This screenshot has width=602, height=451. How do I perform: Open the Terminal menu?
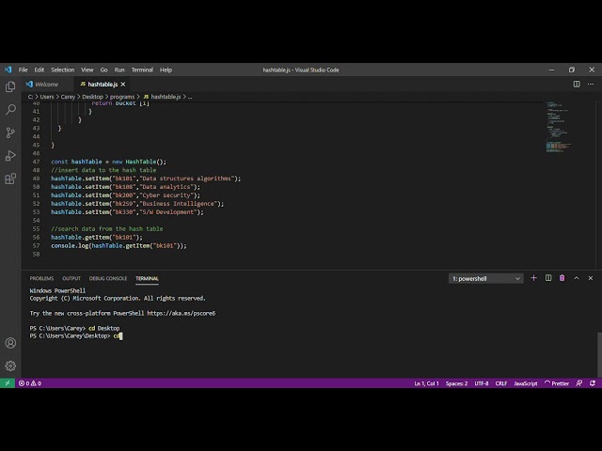click(x=142, y=70)
